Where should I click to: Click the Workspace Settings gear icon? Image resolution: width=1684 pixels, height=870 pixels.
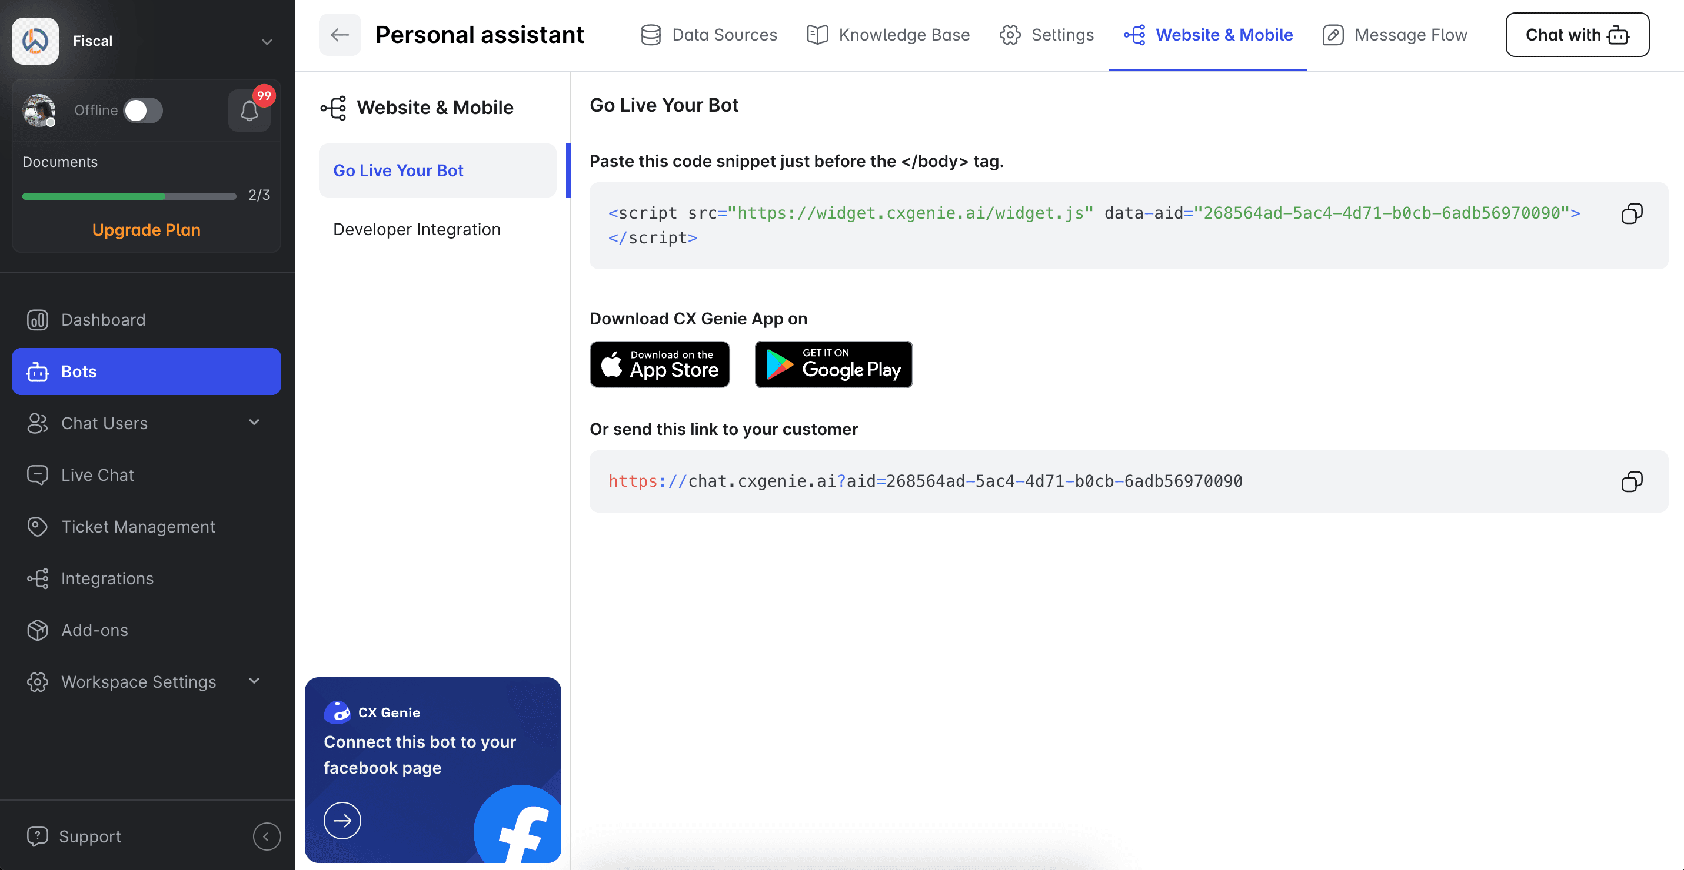click(x=37, y=682)
